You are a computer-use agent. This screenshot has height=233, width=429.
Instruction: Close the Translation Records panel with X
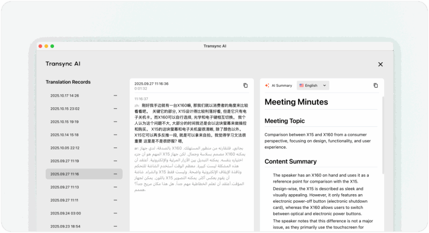point(380,64)
